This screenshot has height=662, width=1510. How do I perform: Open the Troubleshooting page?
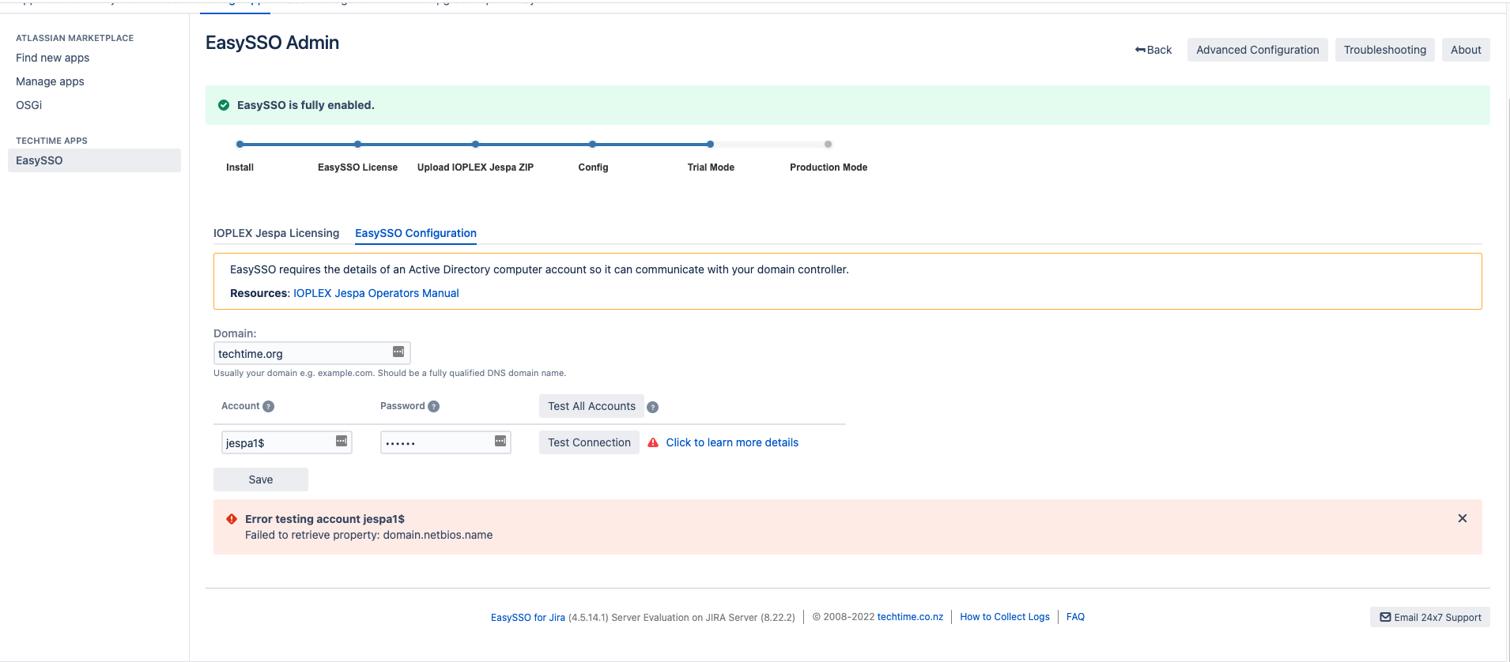click(1384, 50)
